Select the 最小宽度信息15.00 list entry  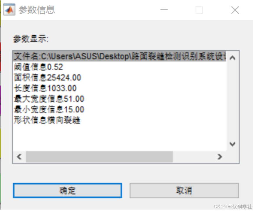(x=120, y=109)
